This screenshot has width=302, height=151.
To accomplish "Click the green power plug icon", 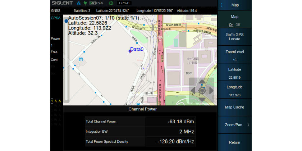I will click(x=85, y=3).
